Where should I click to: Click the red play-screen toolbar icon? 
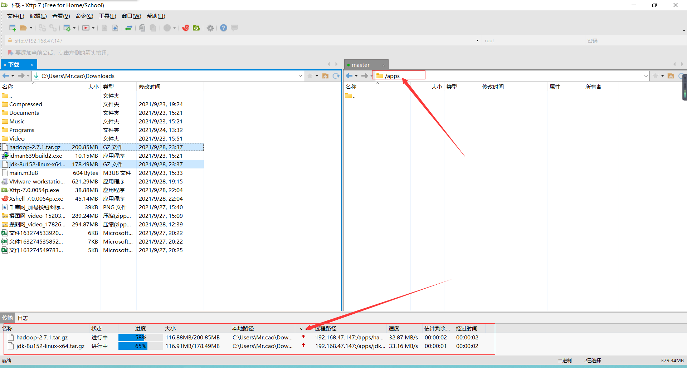pos(86,28)
